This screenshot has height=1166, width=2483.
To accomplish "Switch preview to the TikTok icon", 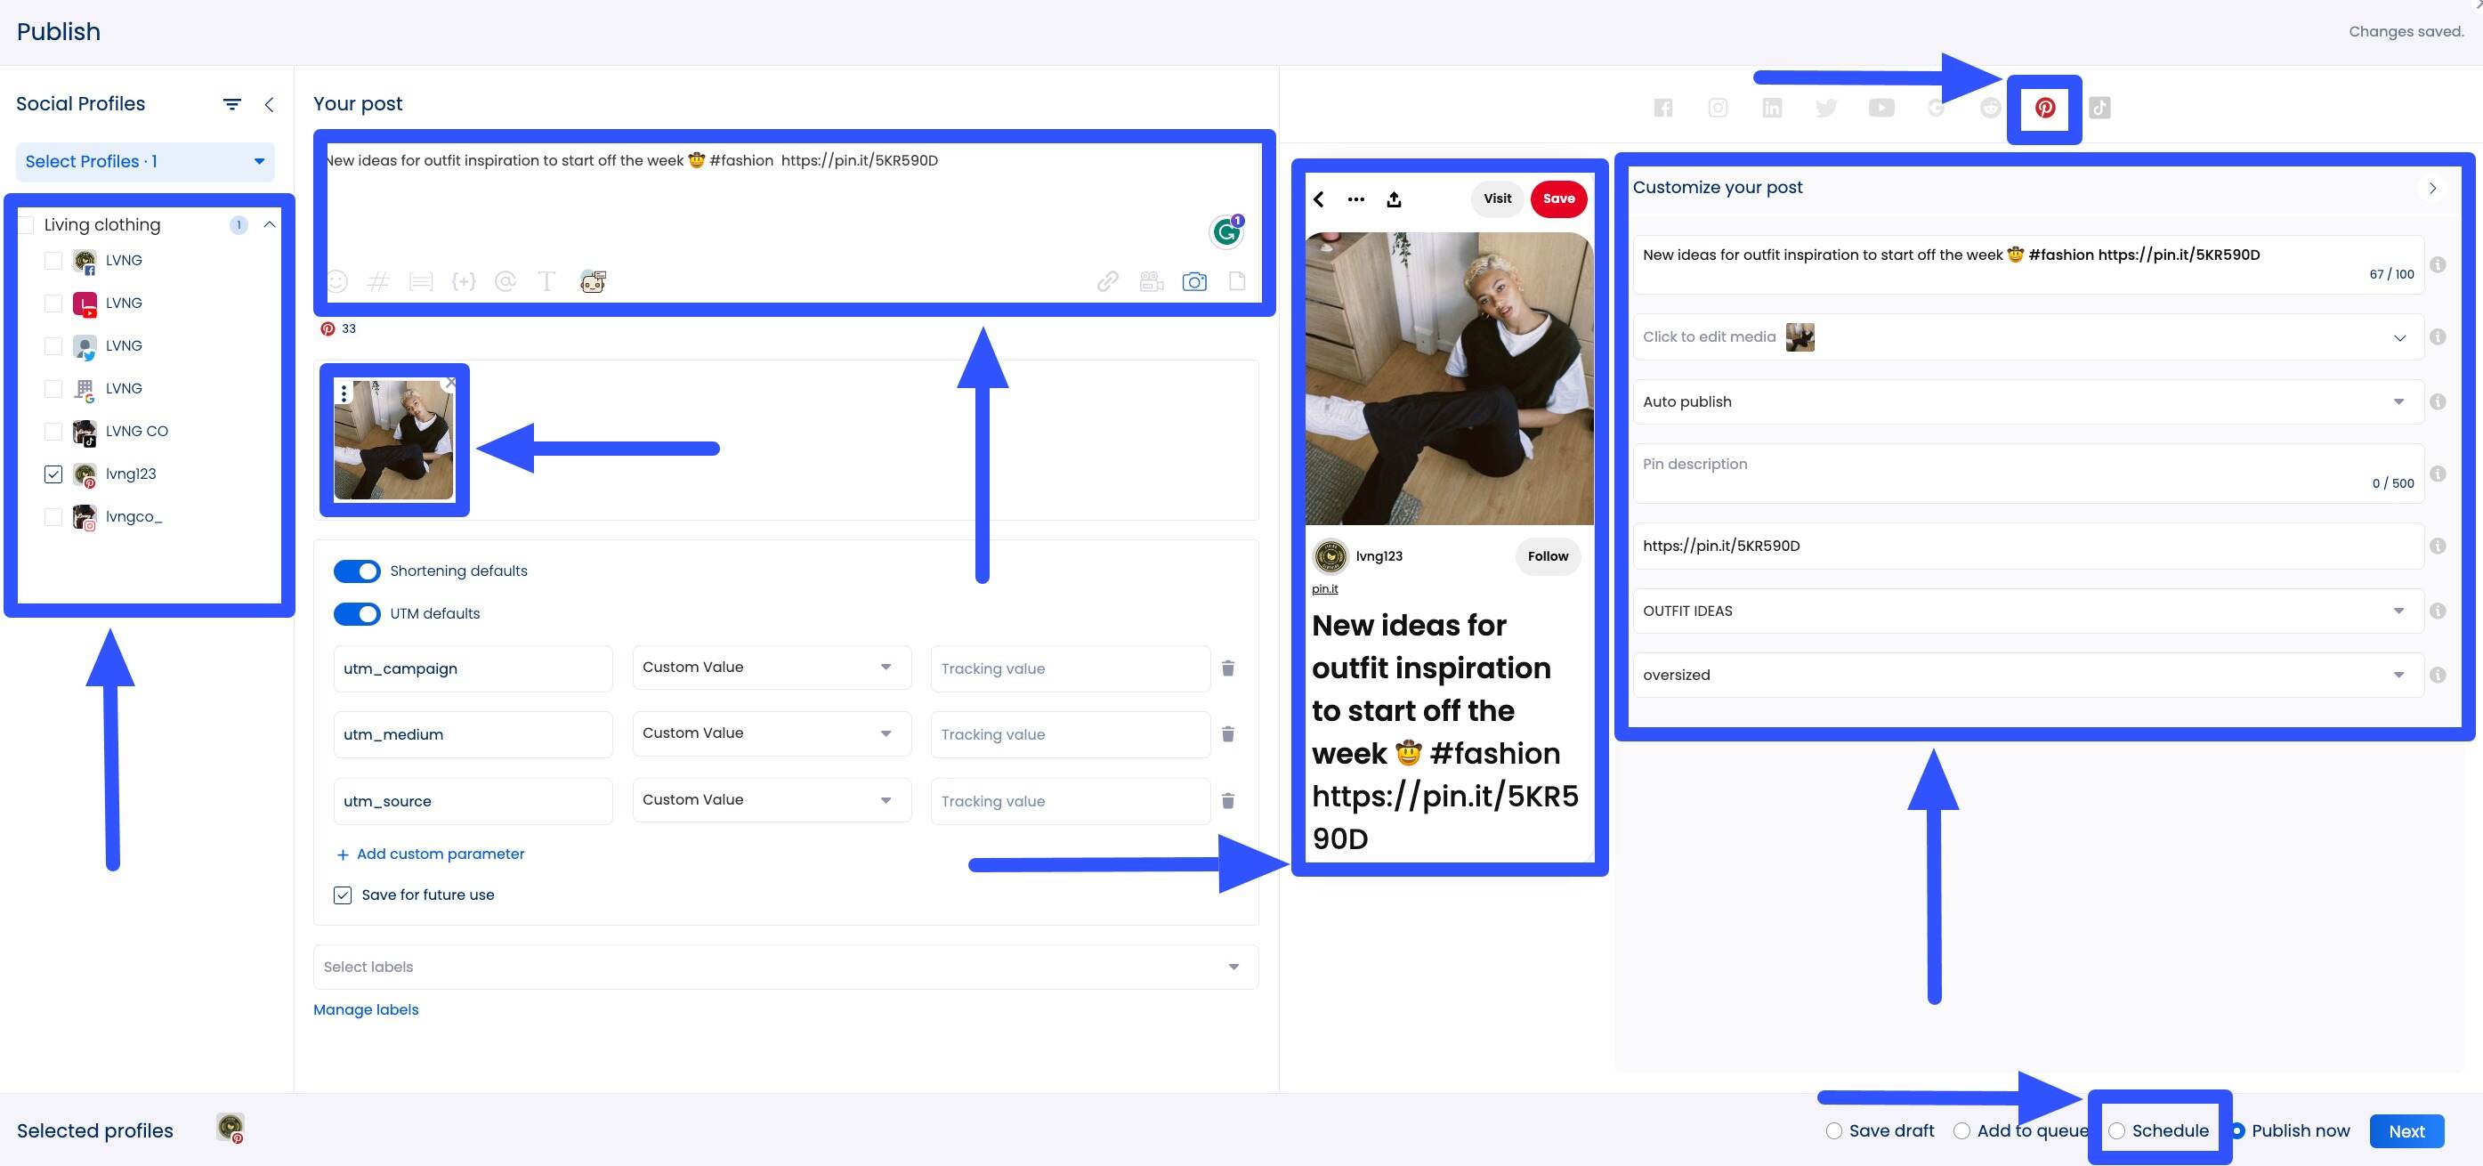I will 2100,108.
